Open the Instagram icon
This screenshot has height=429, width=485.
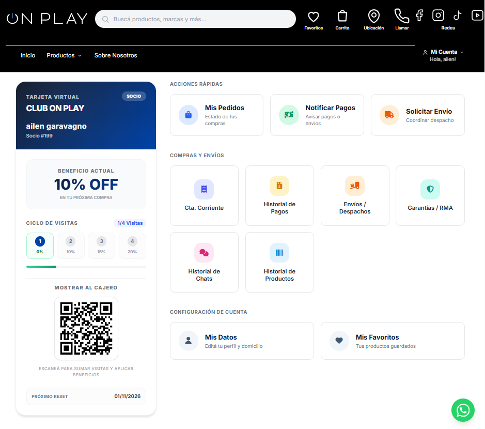pyautogui.click(x=438, y=16)
